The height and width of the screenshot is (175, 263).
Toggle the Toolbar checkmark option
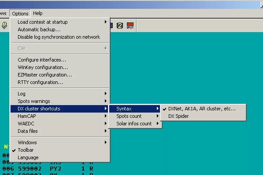tap(60, 150)
